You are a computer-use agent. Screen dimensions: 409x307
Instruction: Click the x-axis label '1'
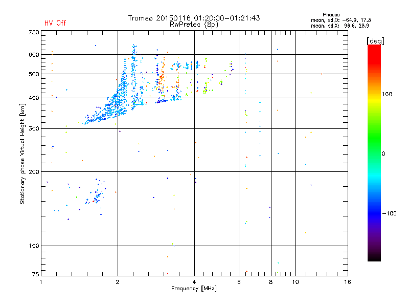click(x=41, y=282)
